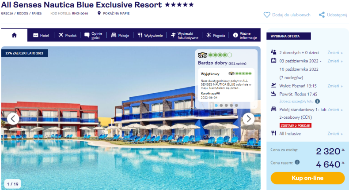Click the home icon tab
The height and width of the screenshot is (190, 349).
tap(14, 35)
